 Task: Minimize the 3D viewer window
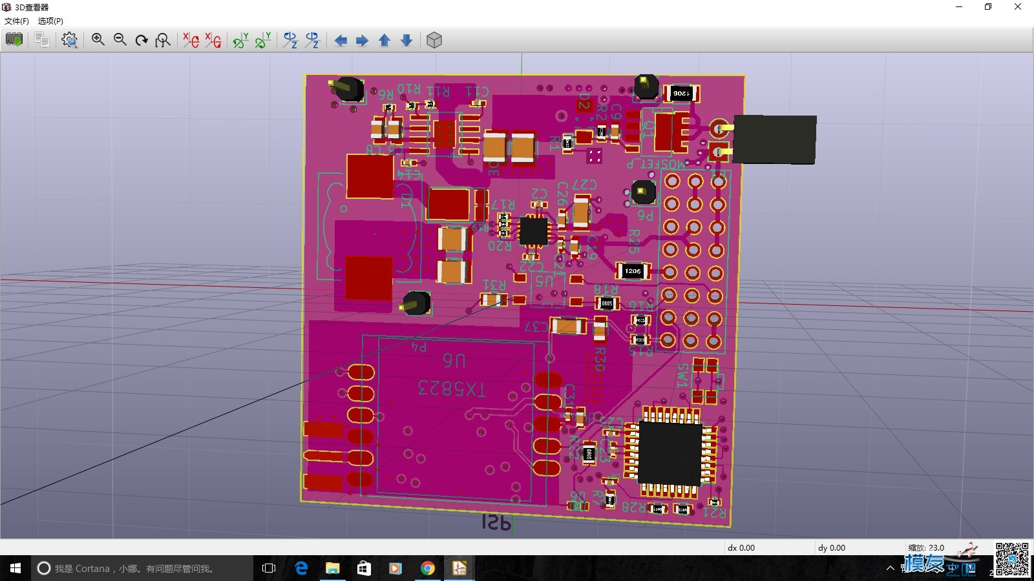(959, 6)
